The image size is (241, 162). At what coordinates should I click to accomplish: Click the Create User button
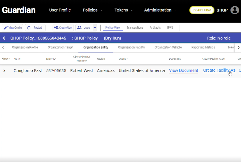(x=63, y=28)
